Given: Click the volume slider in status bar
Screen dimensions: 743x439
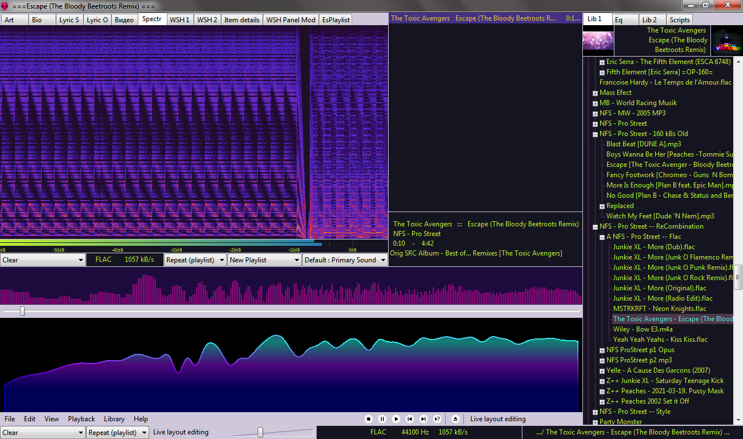Looking at the screenshot, I should coord(261,432).
